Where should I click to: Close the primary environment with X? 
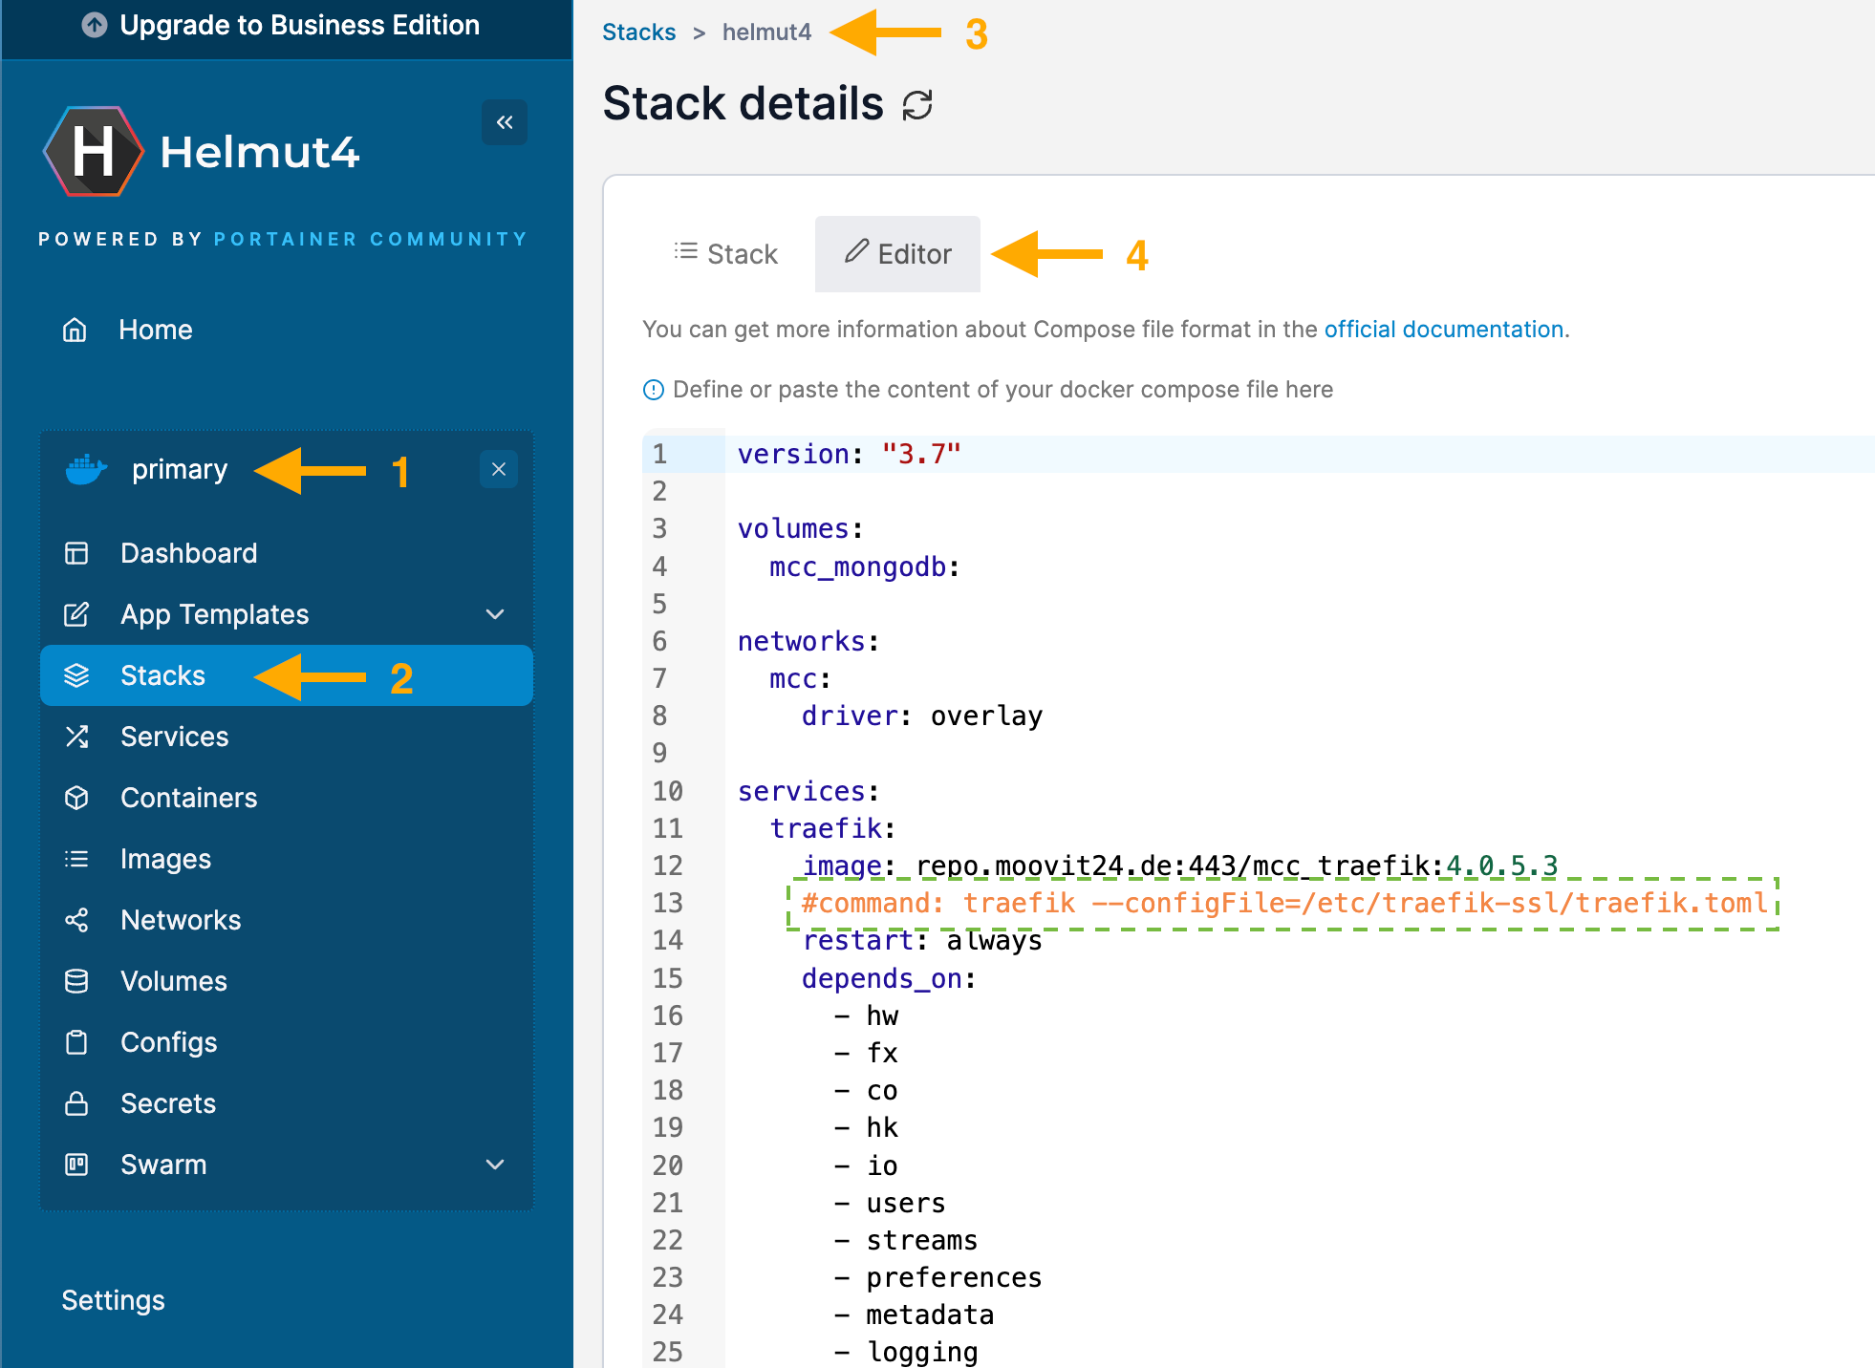pos(499,469)
